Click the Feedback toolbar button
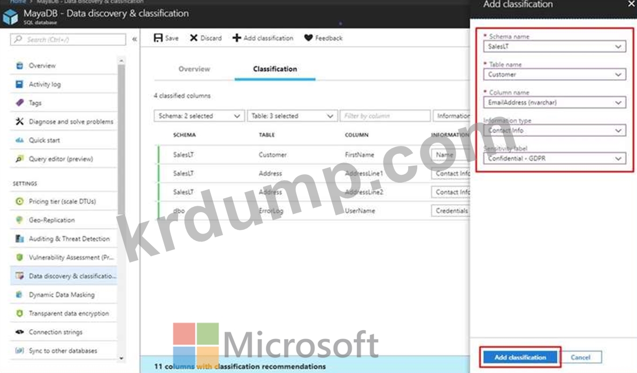 [324, 38]
